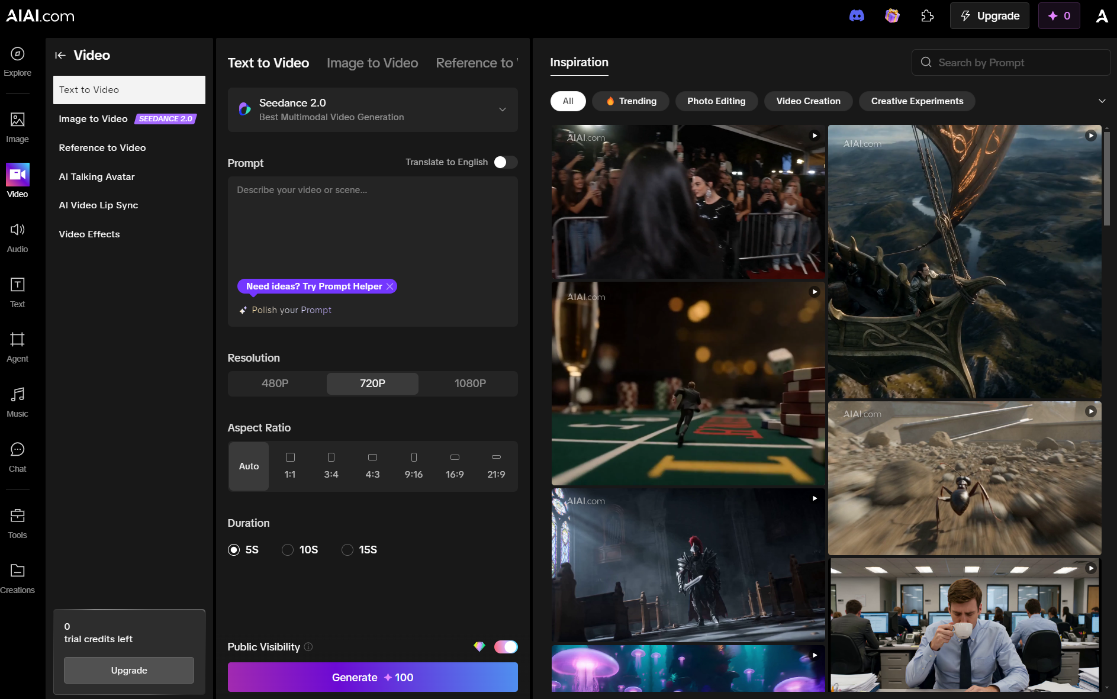Click the puzzle-piece extension icon
This screenshot has width=1117, height=699.
[928, 16]
